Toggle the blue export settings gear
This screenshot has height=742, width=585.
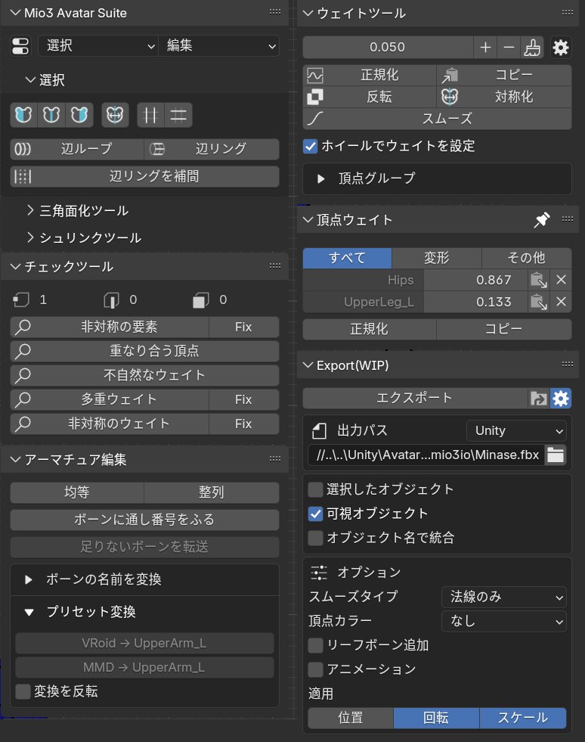click(560, 399)
